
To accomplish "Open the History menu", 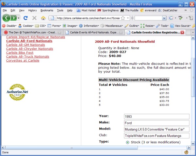I will click(32, 10).
